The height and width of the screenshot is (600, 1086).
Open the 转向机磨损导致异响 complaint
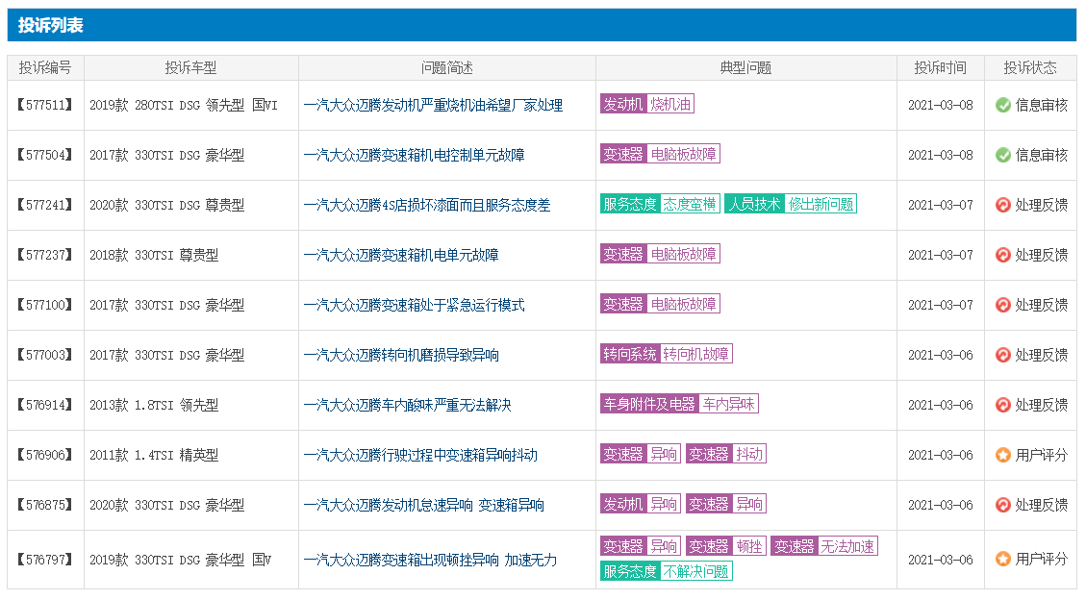[x=401, y=355]
